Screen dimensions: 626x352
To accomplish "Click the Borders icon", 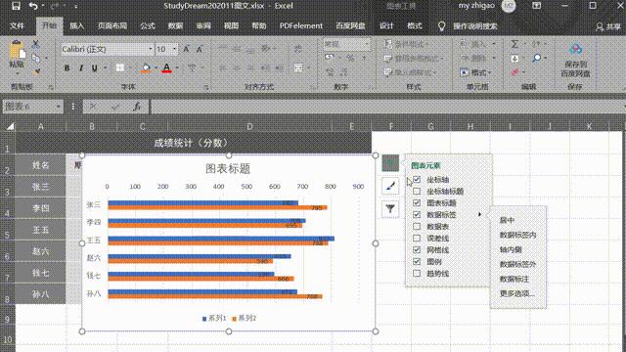I will click(119, 68).
